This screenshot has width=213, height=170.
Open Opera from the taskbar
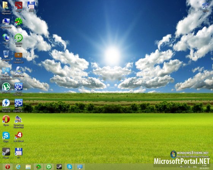[x=8, y=167]
